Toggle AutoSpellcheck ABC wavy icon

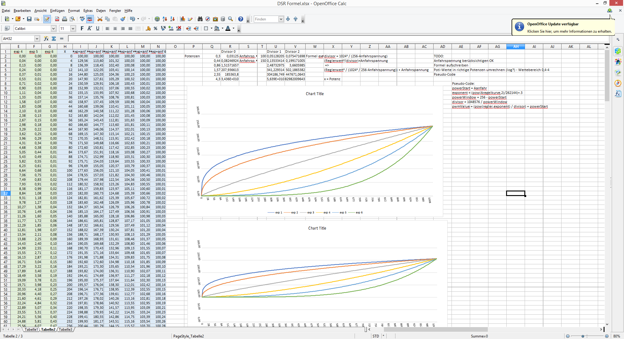pos(90,19)
